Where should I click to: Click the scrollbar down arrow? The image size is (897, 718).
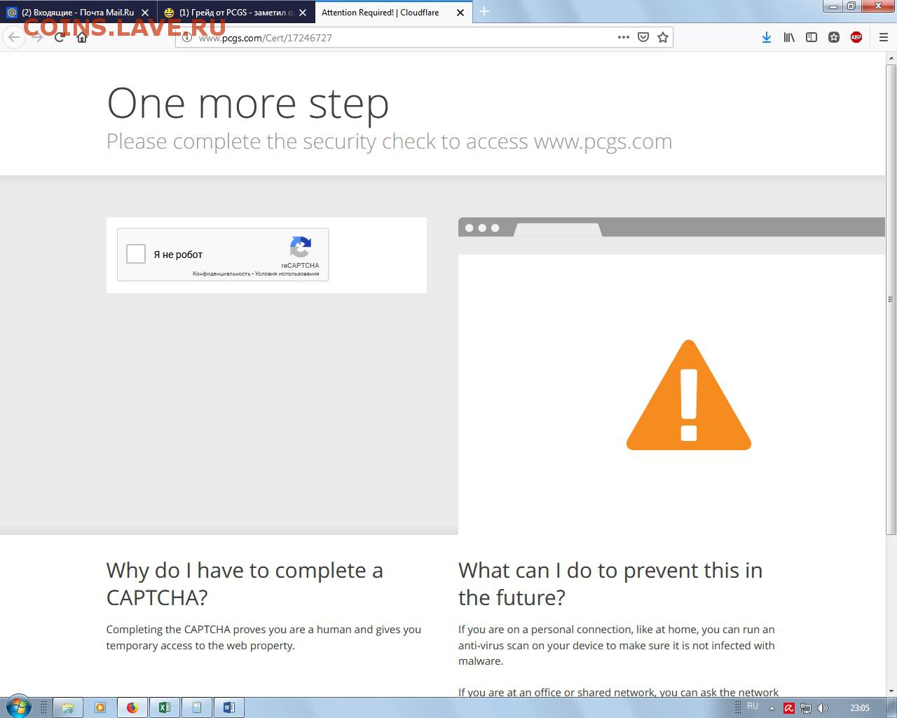pyautogui.click(x=891, y=691)
